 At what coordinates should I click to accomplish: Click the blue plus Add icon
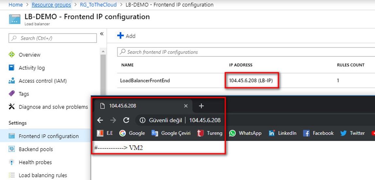coord(120,36)
